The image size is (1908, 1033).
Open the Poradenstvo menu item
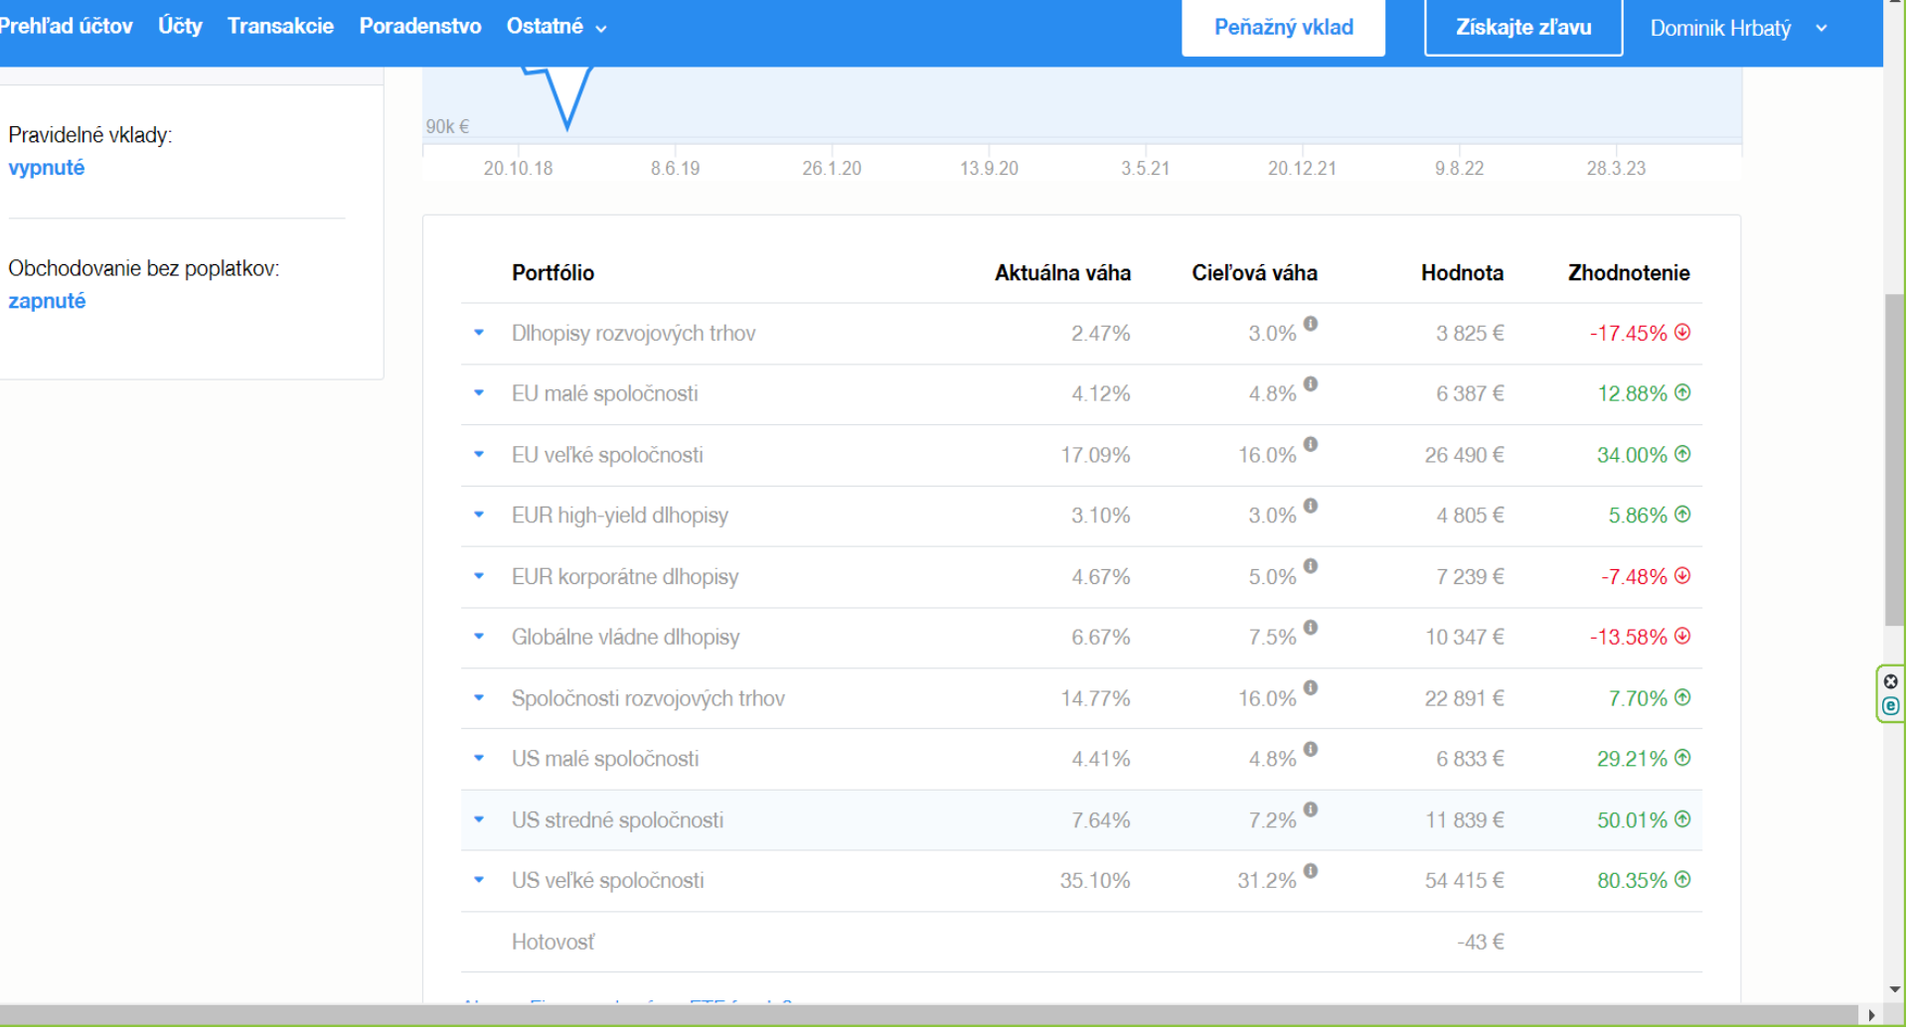[x=419, y=27]
